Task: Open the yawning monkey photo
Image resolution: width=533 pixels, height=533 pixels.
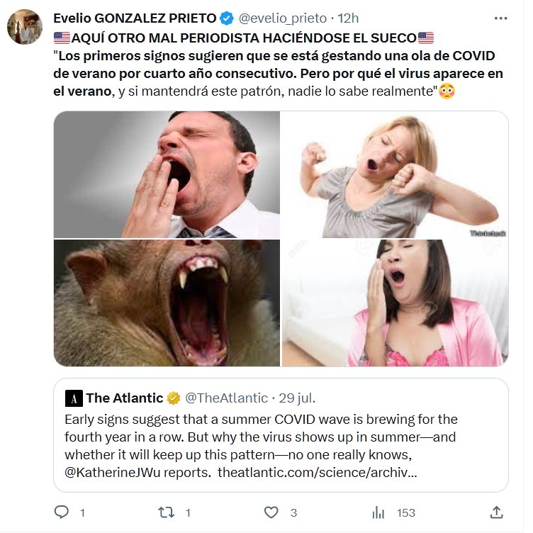Action: coord(167,303)
